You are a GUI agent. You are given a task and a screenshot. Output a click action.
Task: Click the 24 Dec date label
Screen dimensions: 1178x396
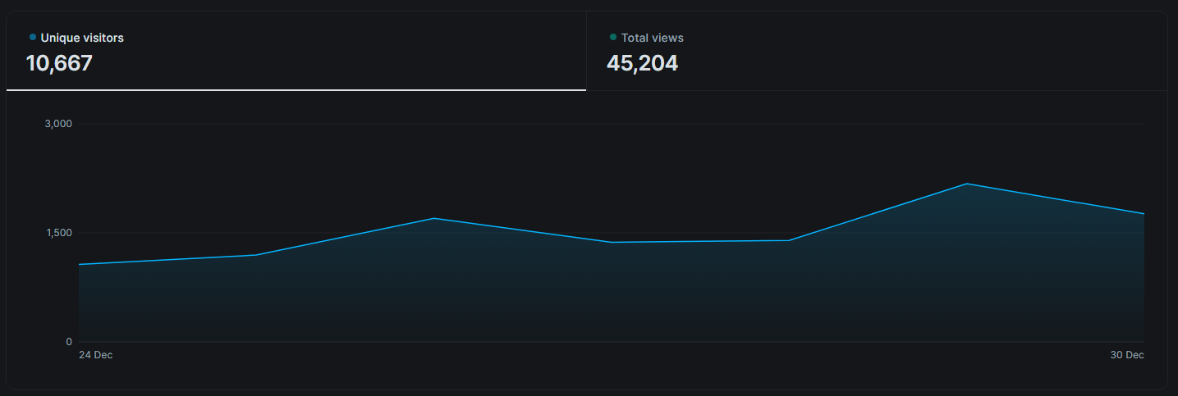tap(95, 355)
